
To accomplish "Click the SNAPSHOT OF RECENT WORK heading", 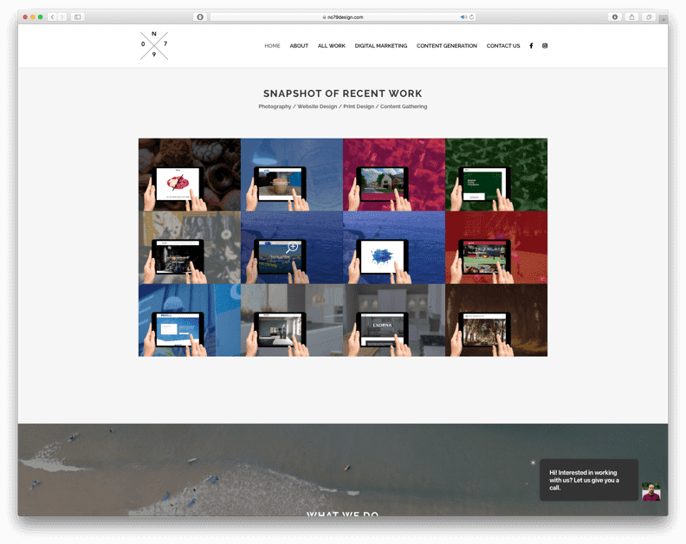I will [342, 94].
